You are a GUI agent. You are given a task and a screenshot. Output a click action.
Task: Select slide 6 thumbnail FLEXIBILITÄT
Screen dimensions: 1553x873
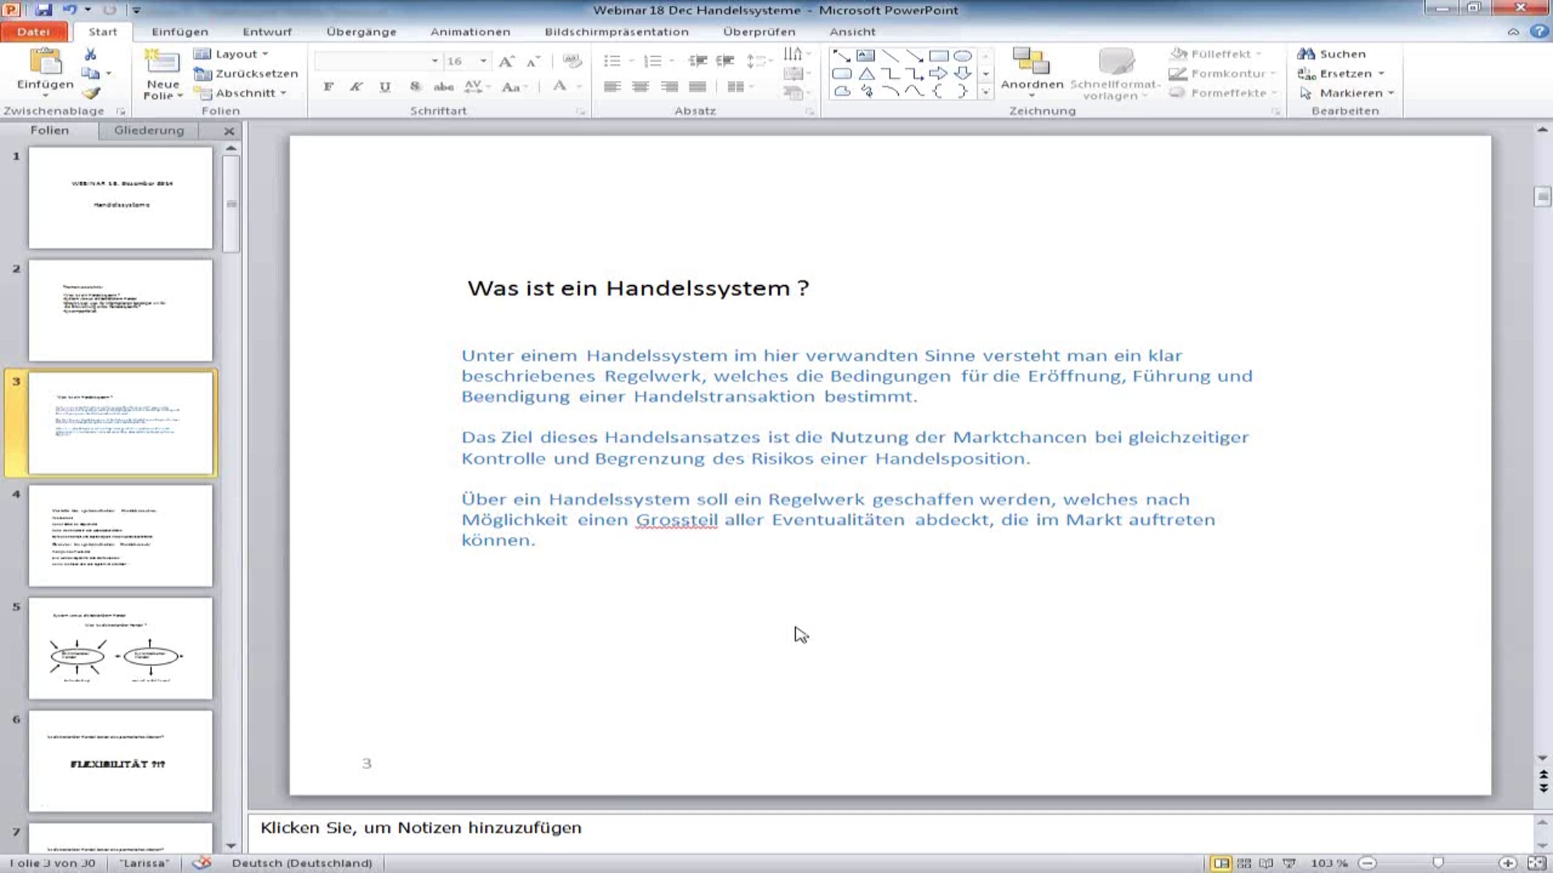point(120,761)
